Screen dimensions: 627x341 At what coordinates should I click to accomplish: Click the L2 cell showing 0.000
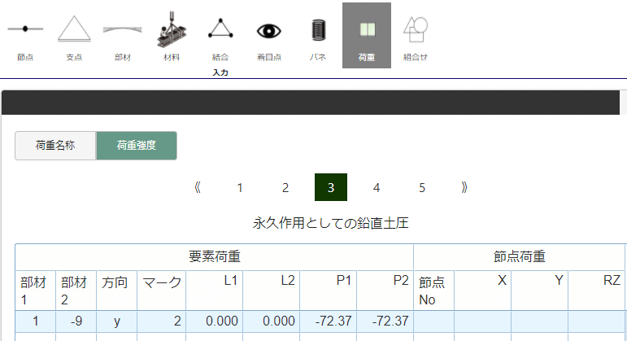(x=271, y=321)
